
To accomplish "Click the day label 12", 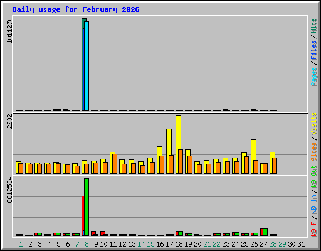I will pyautogui.click(x=122, y=244).
